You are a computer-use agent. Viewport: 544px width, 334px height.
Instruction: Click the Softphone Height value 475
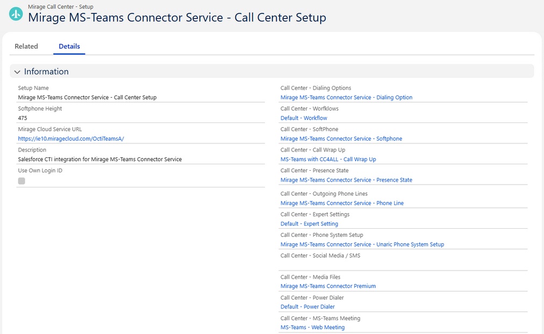[x=23, y=118]
